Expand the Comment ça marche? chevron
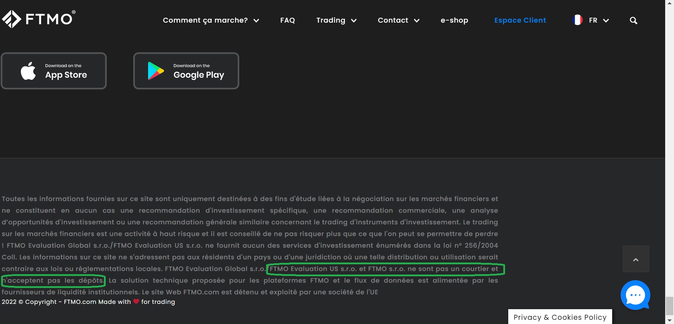 (x=256, y=20)
